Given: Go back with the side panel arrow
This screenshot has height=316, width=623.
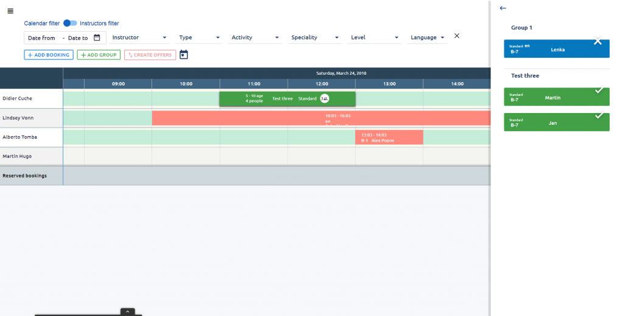Looking at the screenshot, I should click(x=503, y=8).
